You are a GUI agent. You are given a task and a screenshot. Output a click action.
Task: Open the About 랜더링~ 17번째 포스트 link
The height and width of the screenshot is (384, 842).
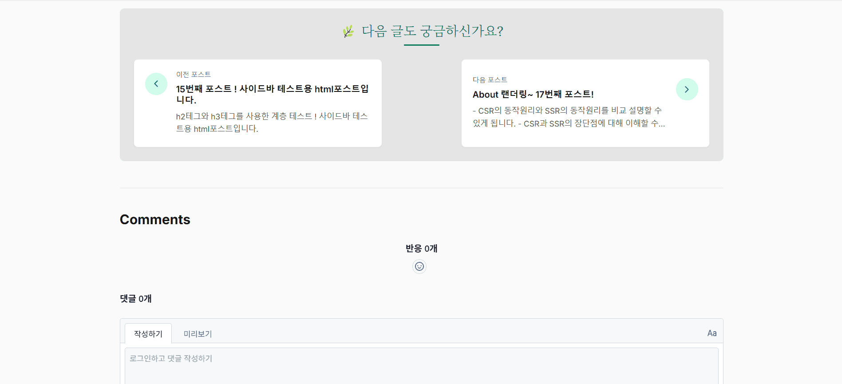point(533,94)
